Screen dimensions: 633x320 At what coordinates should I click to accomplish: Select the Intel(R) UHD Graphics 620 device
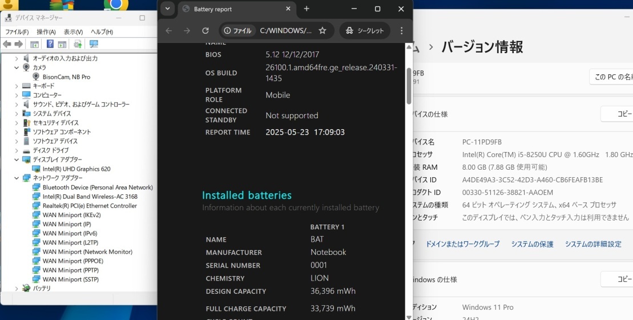(x=76, y=169)
